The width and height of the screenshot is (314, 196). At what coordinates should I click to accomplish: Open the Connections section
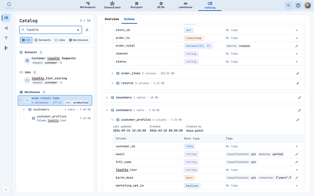112,5
